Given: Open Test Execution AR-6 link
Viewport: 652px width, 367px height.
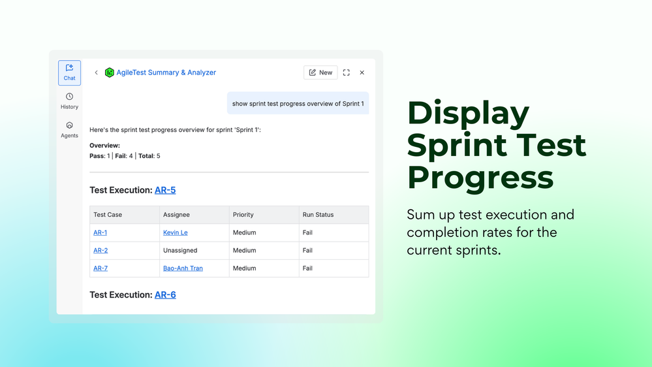Looking at the screenshot, I should pos(165,295).
